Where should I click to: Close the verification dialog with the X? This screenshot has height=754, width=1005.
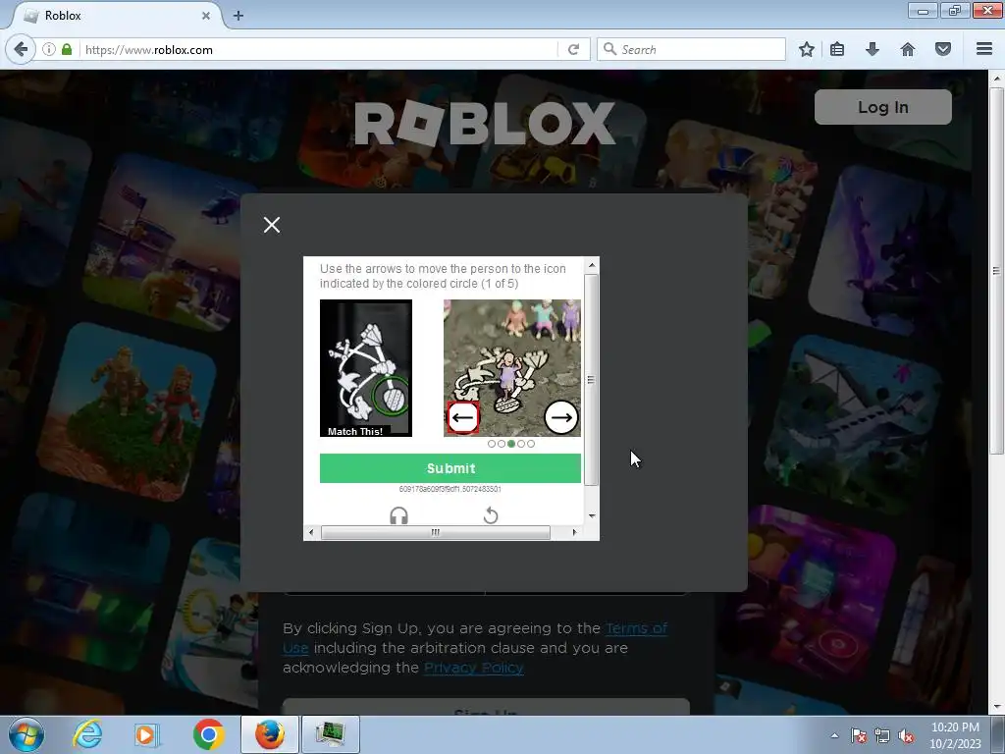(x=272, y=225)
